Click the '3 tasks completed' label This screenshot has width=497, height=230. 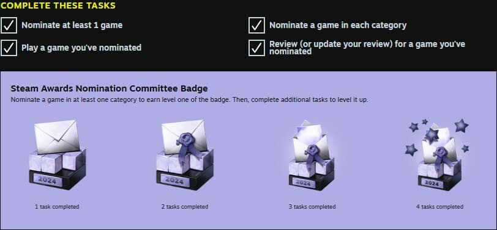pos(312,207)
